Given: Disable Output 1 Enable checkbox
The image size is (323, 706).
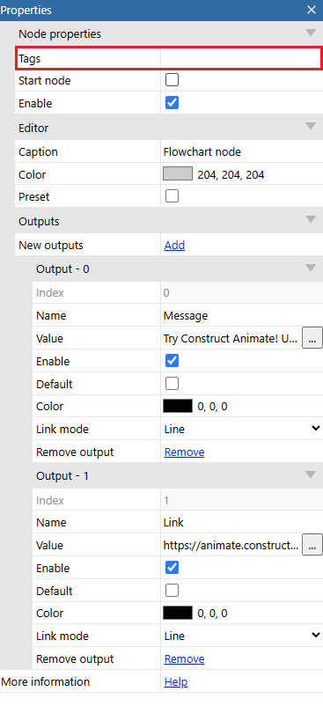Looking at the screenshot, I should click(172, 568).
